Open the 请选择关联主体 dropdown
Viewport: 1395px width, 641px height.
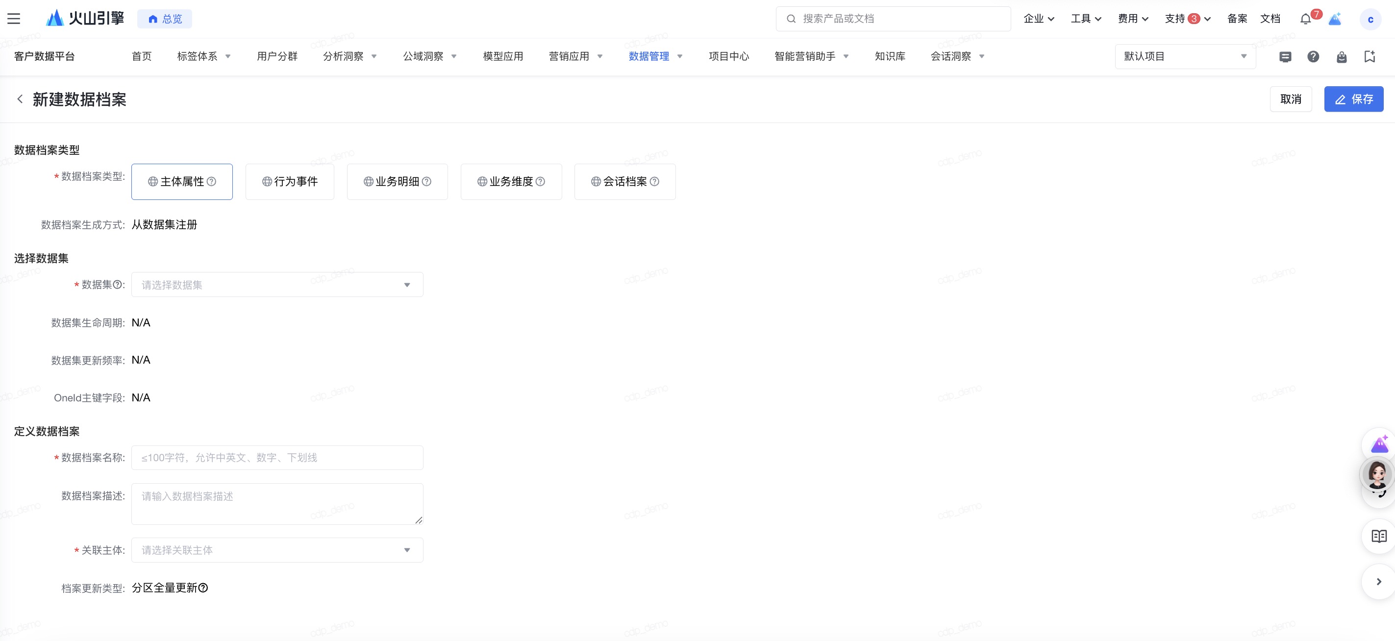(277, 550)
